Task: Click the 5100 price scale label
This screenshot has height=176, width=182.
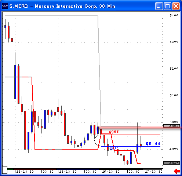Action: coord(174,95)
